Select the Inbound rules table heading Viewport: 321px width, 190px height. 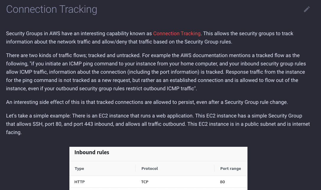(92, 152)
